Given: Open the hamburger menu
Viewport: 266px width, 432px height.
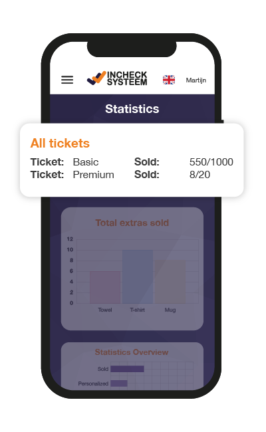Looking at the screenshot, I should click(x=67, y=80).
